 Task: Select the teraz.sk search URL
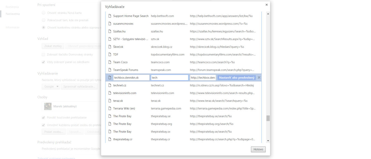[219, 101]
